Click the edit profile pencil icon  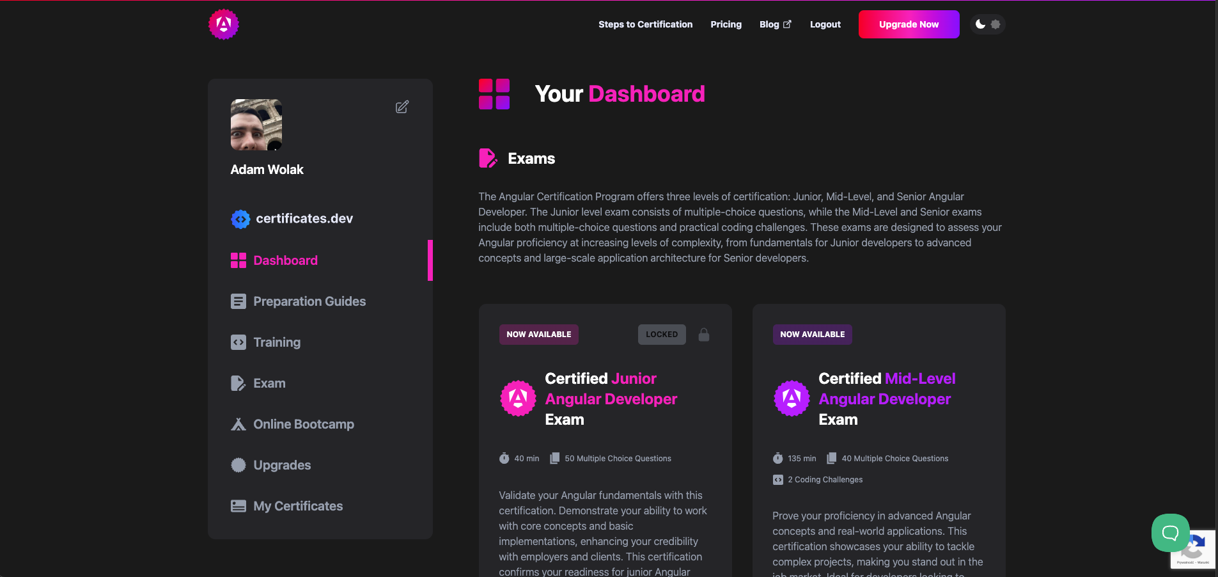(402, 107)
